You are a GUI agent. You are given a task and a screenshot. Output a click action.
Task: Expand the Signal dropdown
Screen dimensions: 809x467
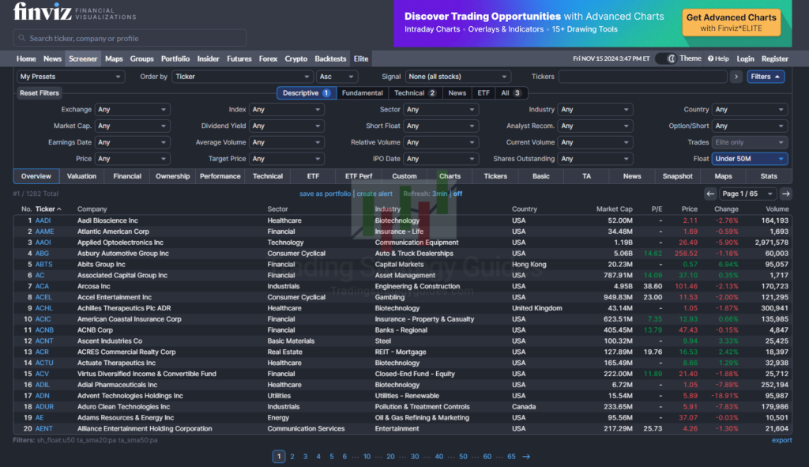[458, 77]
